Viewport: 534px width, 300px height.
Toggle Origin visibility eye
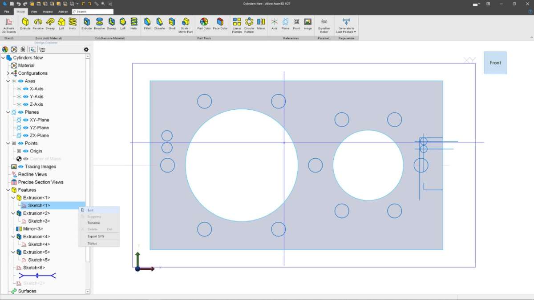[x=25, y=151]
